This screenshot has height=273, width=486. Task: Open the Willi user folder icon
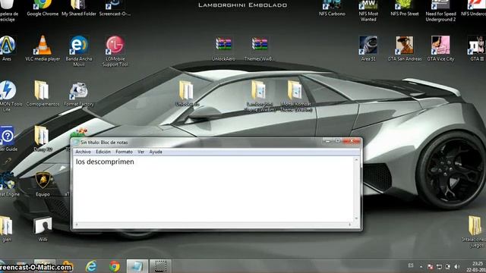pyautogui.click(x=43, y=229)
